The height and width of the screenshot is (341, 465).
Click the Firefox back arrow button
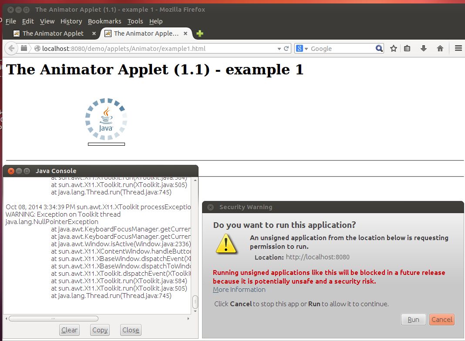(x=11, y=49)
